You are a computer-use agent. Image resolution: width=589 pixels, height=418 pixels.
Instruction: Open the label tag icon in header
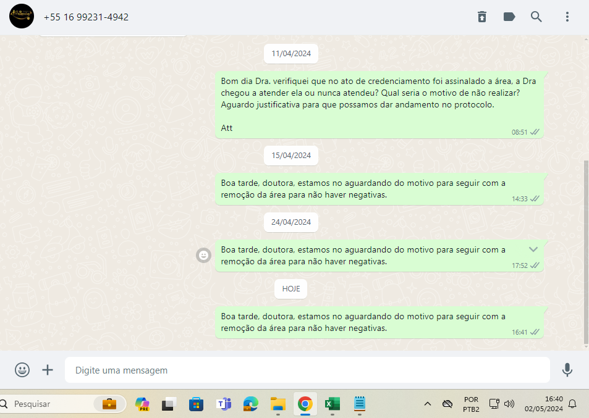[509, 17]
